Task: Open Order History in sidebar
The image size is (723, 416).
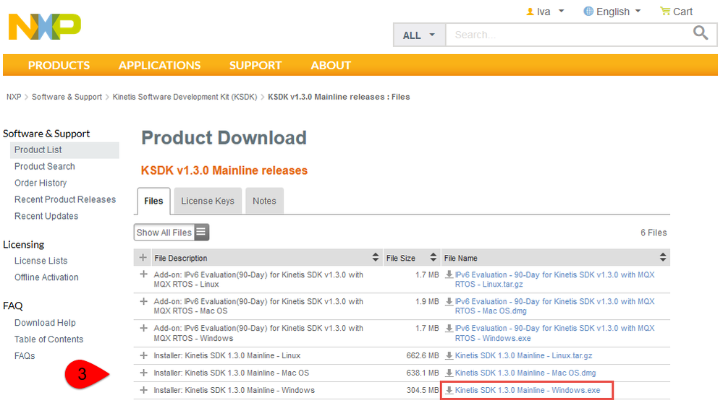Action: 41,183
